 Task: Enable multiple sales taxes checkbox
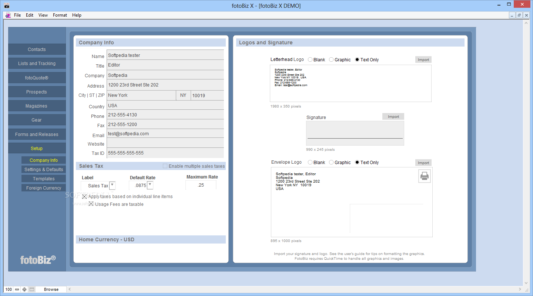(165, 166)
